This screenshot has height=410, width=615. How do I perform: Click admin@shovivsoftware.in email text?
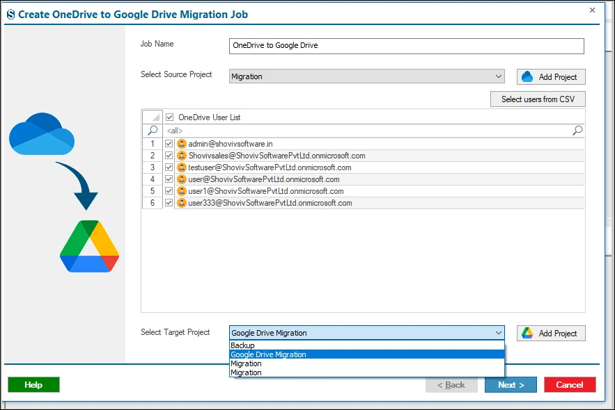[231, 144]
